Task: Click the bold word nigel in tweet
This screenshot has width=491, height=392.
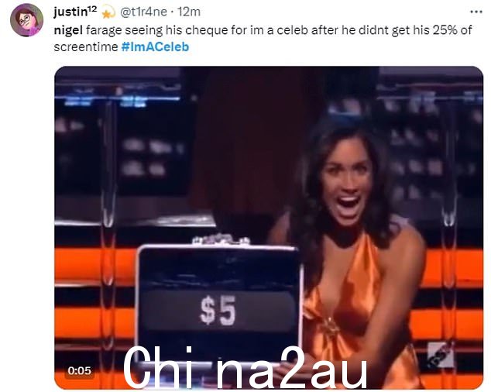Action: pos(68,30)
